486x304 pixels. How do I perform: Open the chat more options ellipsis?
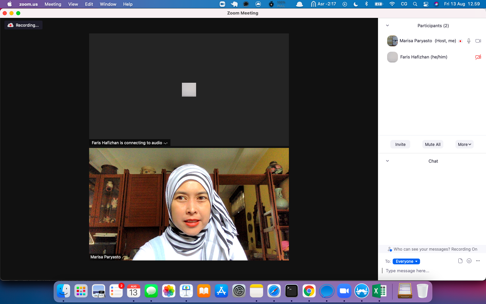pos(478,261)
